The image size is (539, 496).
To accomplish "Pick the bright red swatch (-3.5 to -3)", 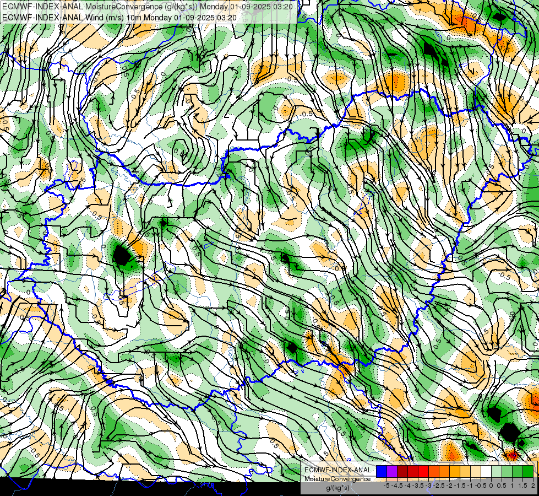I will 423,471.
